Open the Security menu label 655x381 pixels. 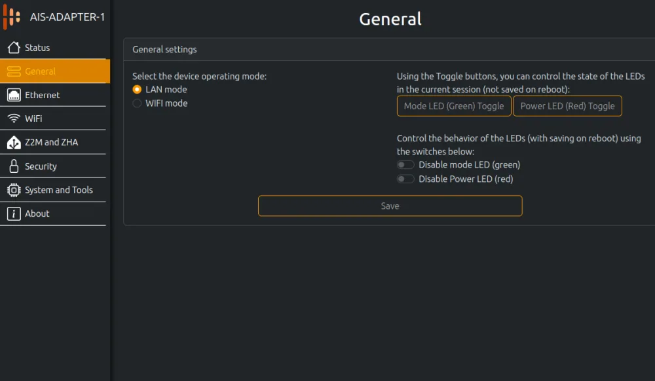click(x=41, y=166)
